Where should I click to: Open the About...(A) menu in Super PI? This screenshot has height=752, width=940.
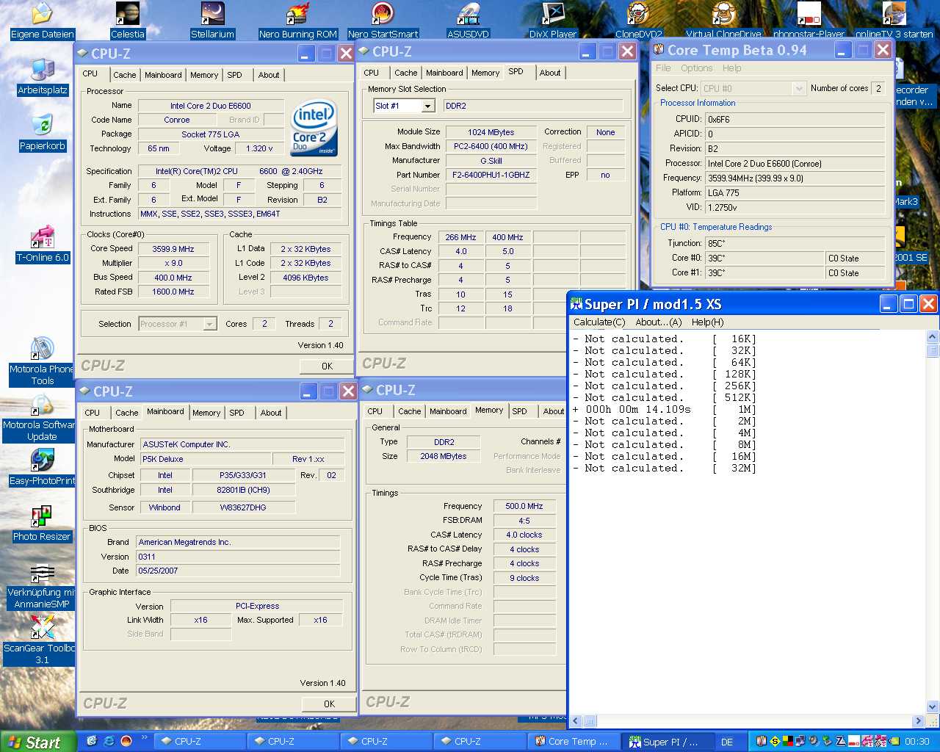(659, 322)
